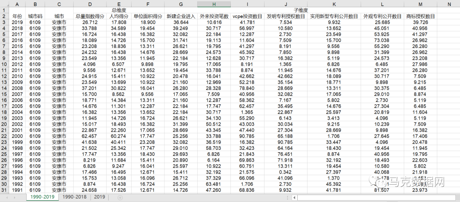Screen dimensions: 460x202
Task: Add a new sheet with the plus button
Action: 120,197
